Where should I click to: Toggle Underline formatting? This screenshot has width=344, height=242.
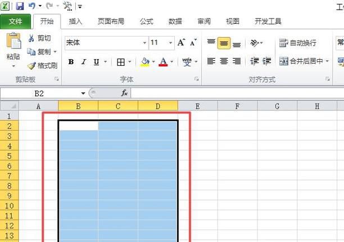[96, 62]
